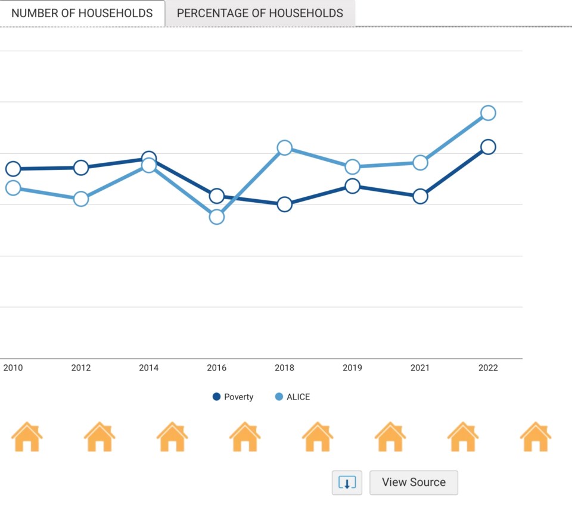Click the ALICE marker at 2016
This screenshot has height=517, width=572.
click(x=217, y=217)
